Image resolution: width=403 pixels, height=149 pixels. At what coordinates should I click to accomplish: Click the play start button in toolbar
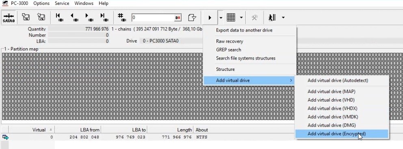pos(210,17)
